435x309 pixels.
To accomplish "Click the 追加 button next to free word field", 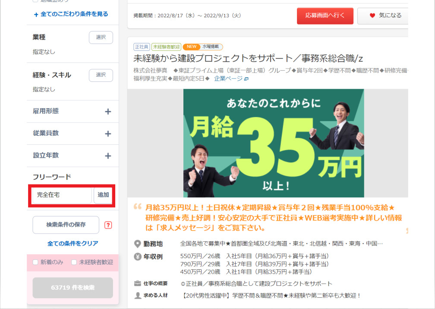I will 103,195.
